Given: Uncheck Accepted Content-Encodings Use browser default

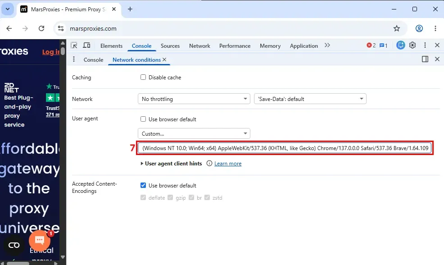Looking at the screenshot, I should click(x=143, y=185).
